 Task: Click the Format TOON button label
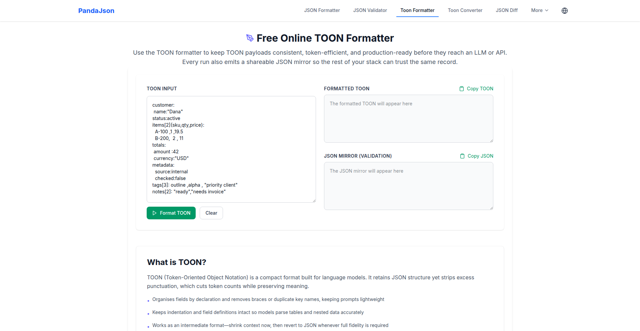(175, 213)
